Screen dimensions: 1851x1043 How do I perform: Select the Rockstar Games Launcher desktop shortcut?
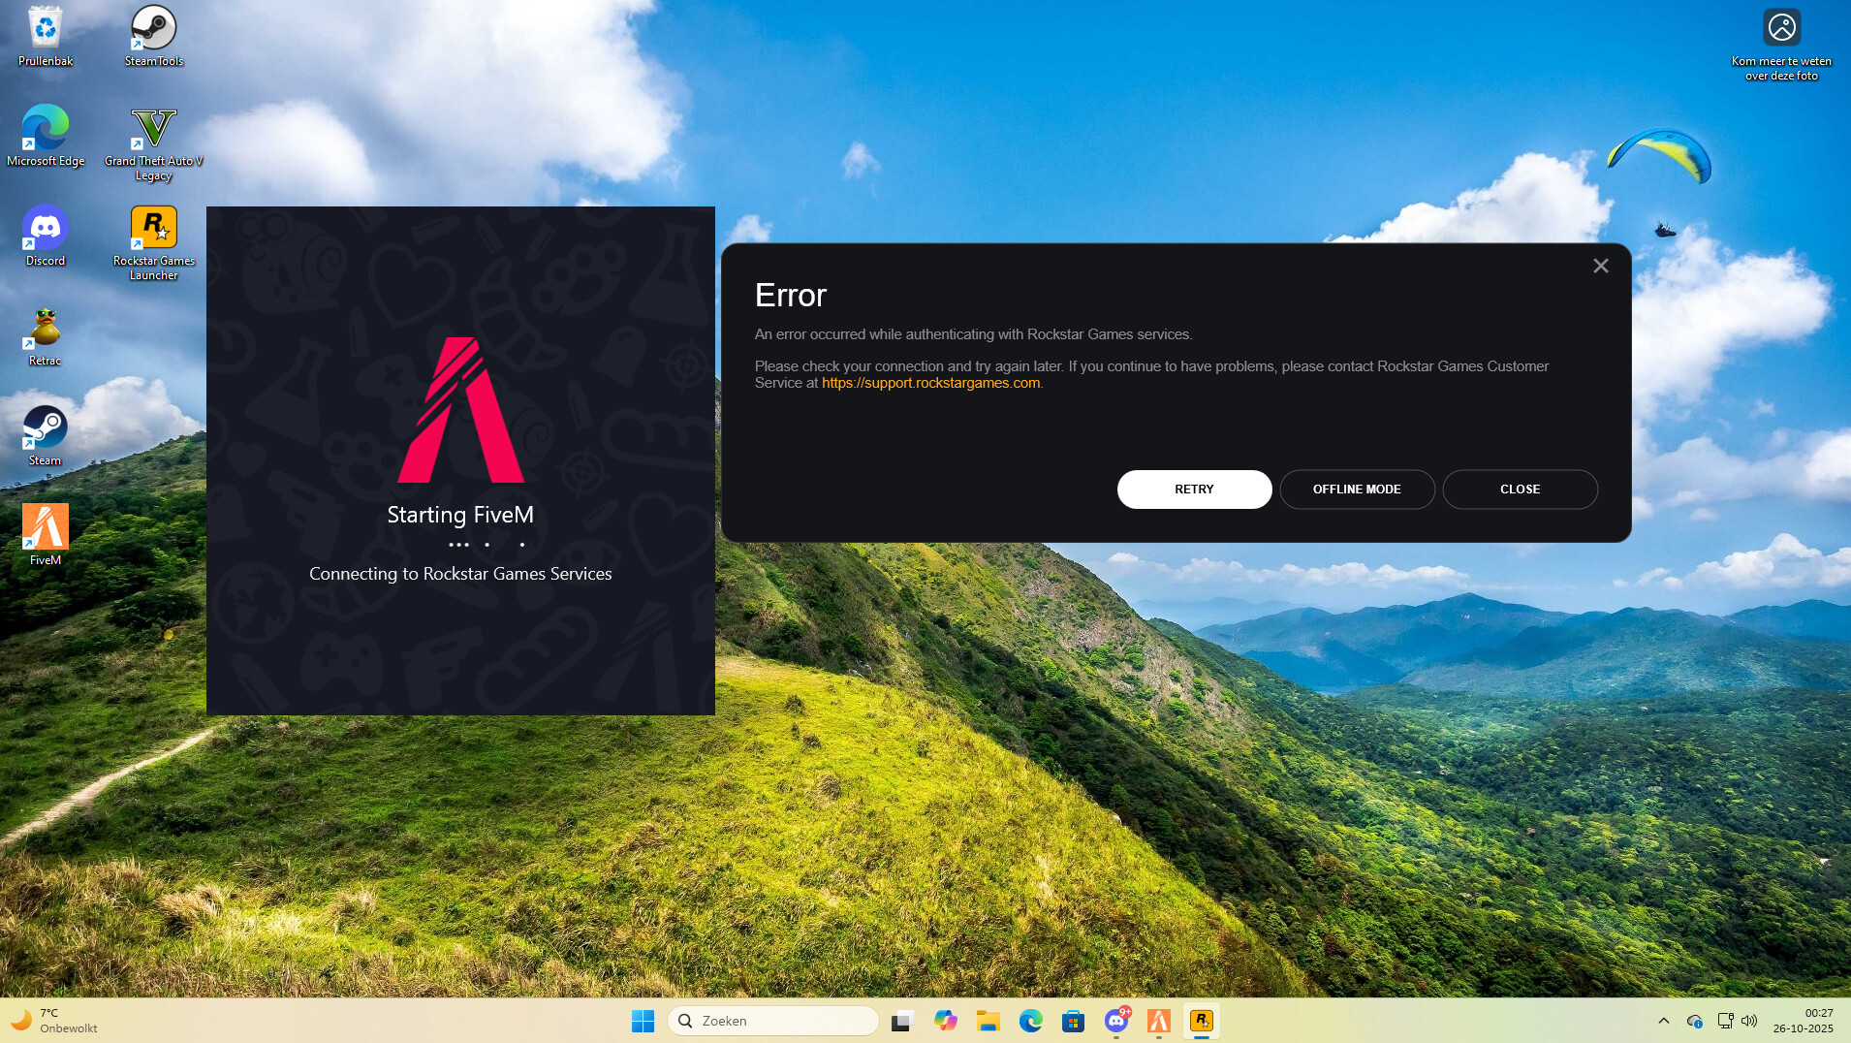pyautogui.click(x=153, y=242)
